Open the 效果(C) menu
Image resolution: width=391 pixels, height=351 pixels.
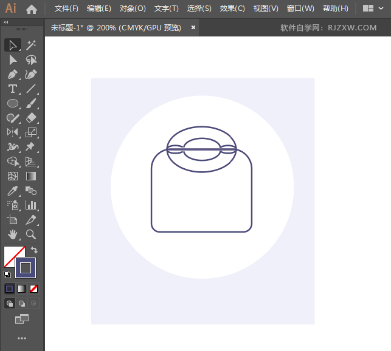(232, 9)
